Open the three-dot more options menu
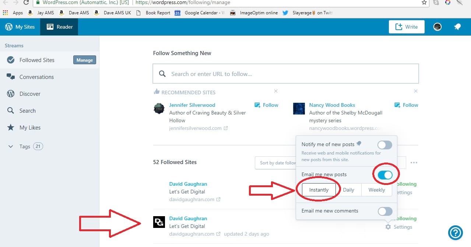Viewport: 471px width, 247px height. 414,163
